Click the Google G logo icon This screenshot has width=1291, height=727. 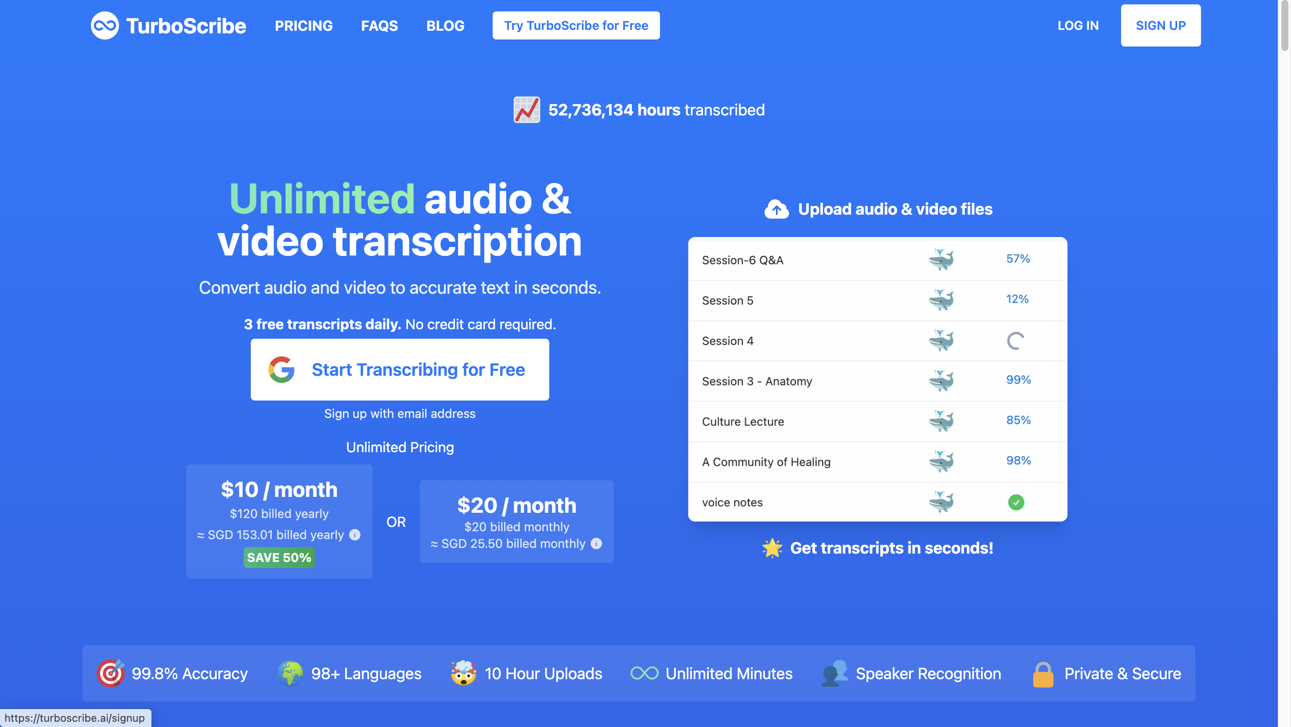click(281, 370)
